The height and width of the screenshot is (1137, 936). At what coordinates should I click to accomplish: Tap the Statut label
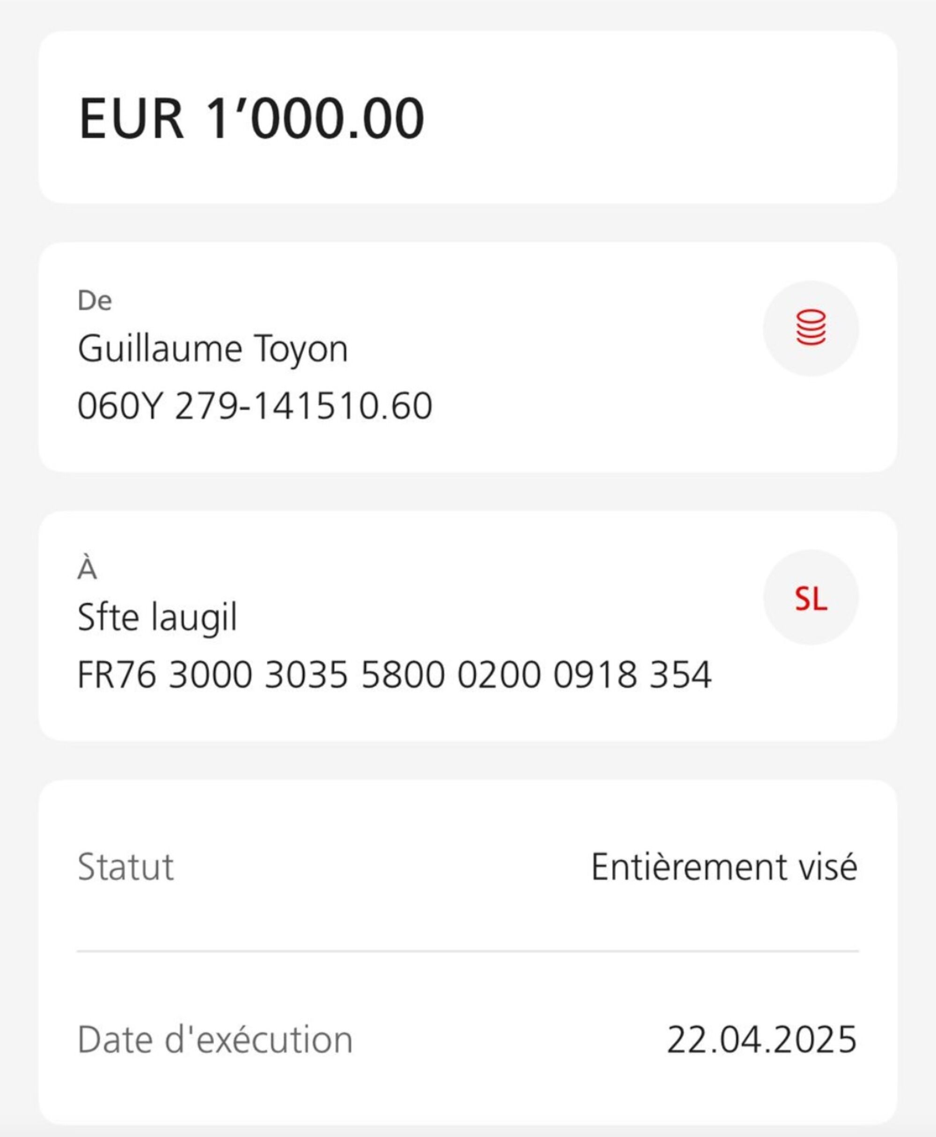click(x=125, y=867)
